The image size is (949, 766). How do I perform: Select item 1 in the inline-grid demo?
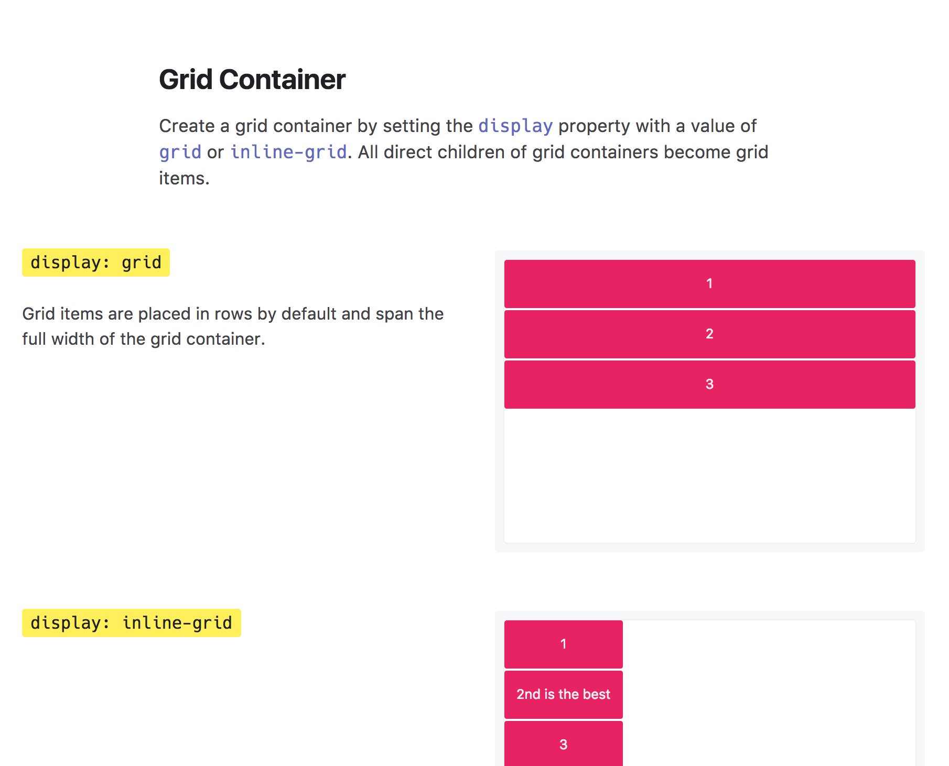pos(564,644)
